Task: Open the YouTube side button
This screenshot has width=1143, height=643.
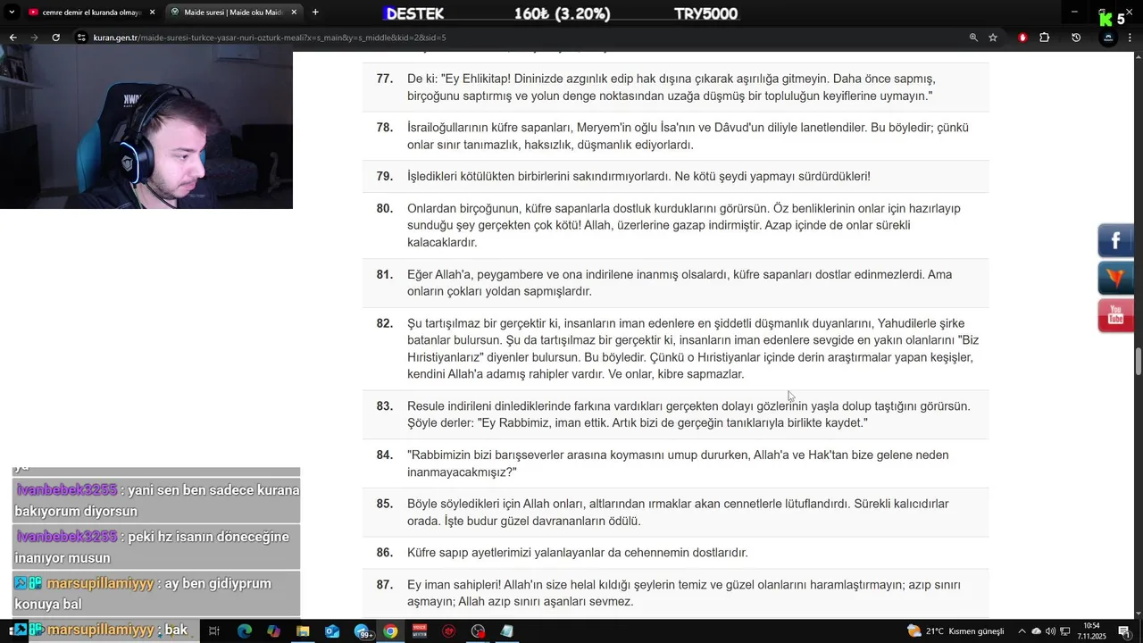Action: coord(1116,315)
